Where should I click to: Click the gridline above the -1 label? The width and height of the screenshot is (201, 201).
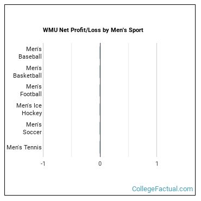[43, 100]
